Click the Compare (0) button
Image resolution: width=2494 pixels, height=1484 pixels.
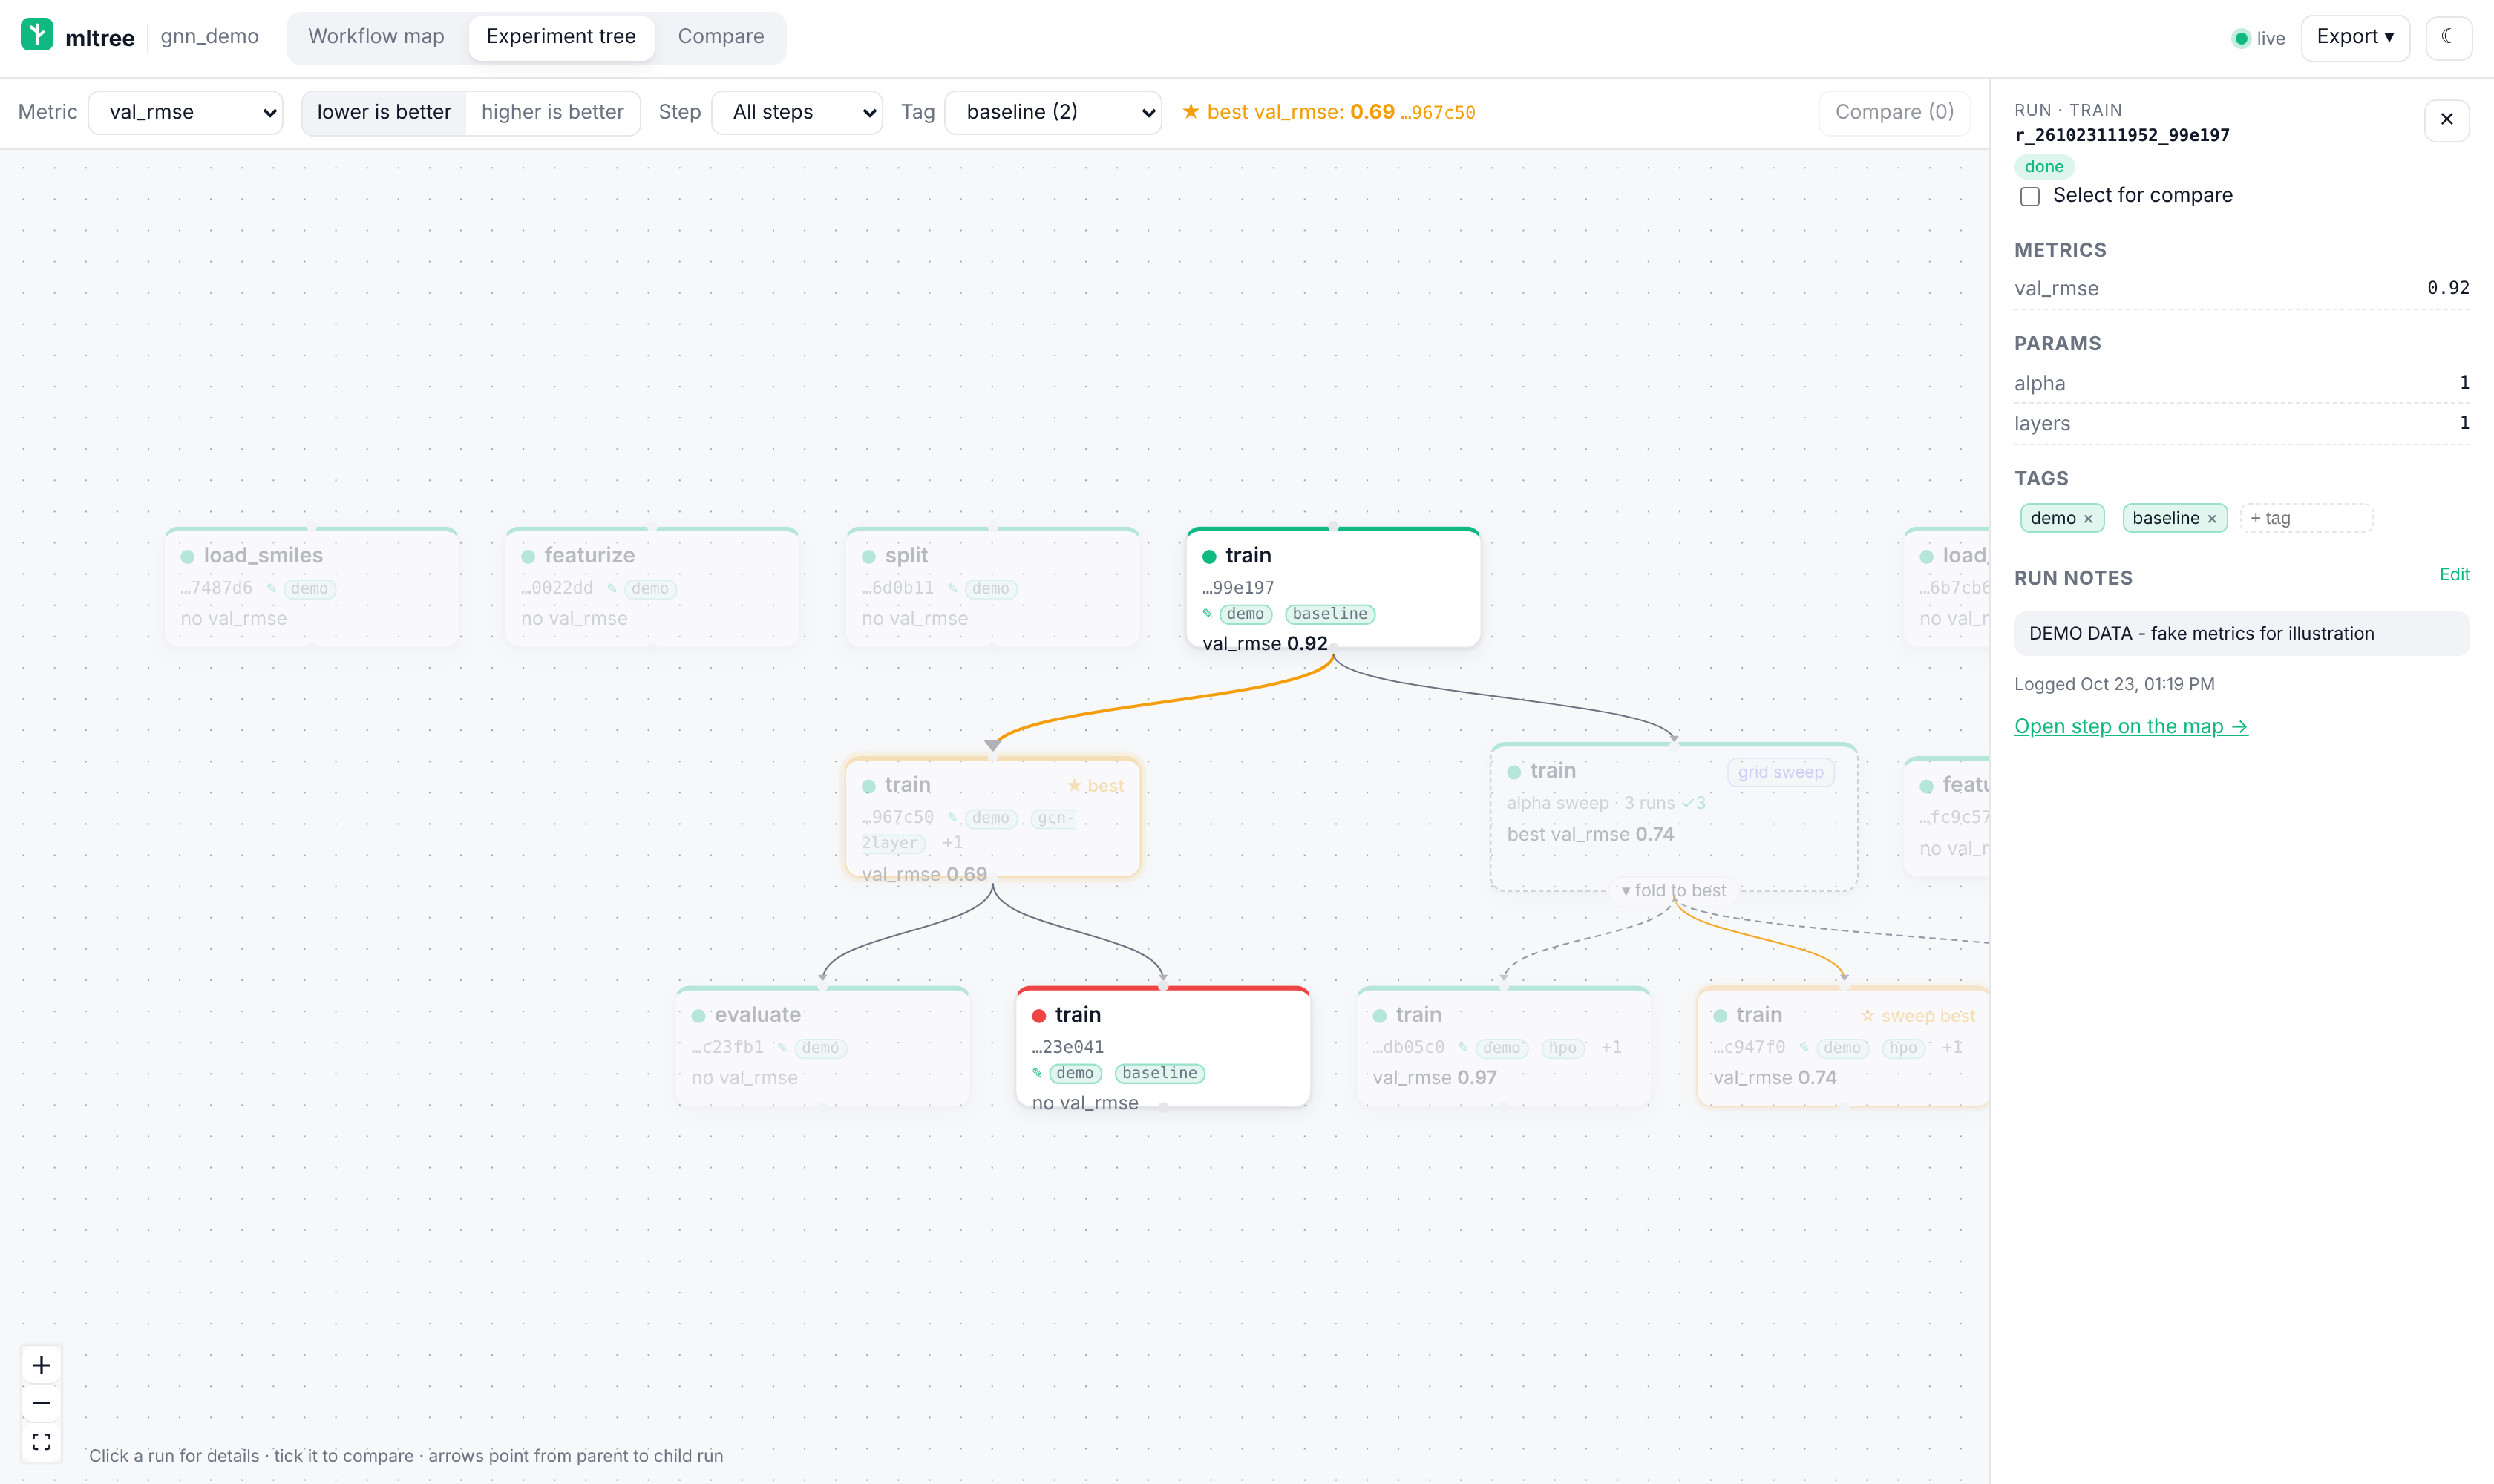click(1894, 112)
